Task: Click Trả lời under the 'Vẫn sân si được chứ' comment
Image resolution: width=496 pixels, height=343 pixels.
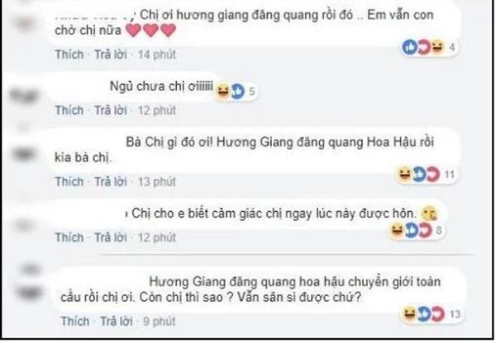Action: tap(116, 322)
